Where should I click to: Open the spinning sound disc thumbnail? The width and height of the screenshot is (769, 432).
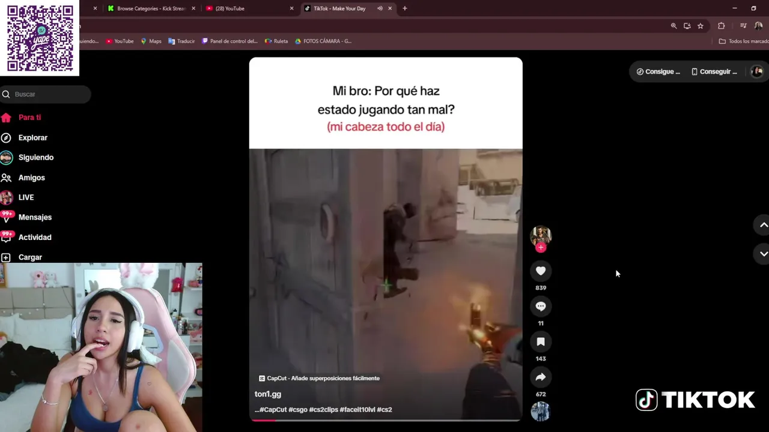pyautogui.click(x=541, y=412)
